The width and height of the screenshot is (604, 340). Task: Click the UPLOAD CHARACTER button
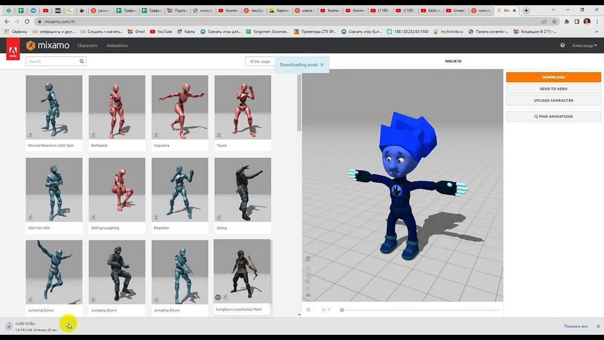point(554,101)
